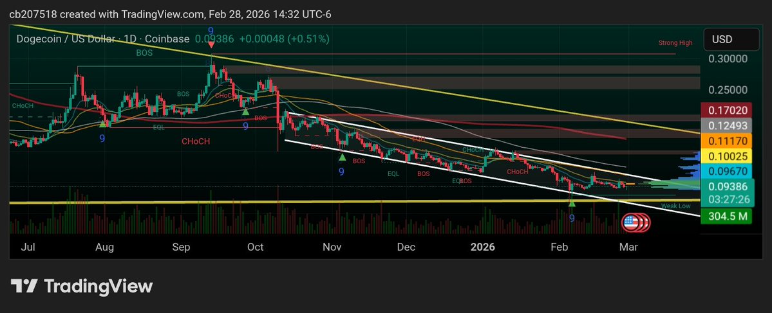This screenshot has width=772, height=313.
Task: Click the 0.30000 price axis label
Action: 728,59
